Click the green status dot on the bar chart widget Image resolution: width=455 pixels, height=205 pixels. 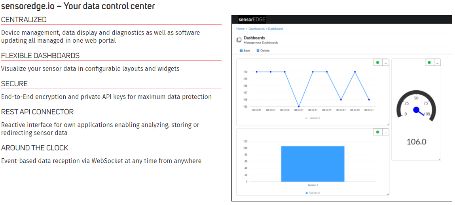click(377, 132)
